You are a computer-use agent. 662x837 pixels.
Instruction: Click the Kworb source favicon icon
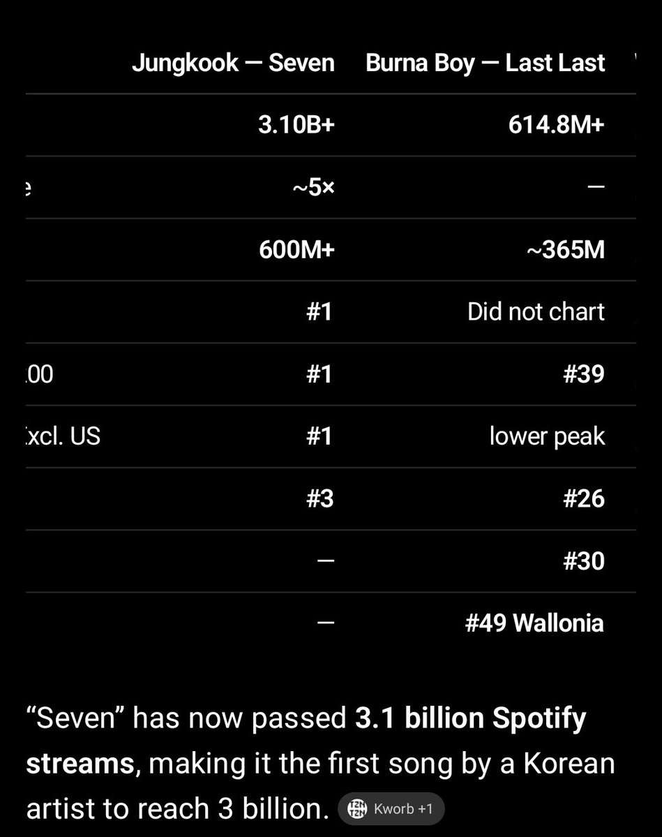point(357,808)
